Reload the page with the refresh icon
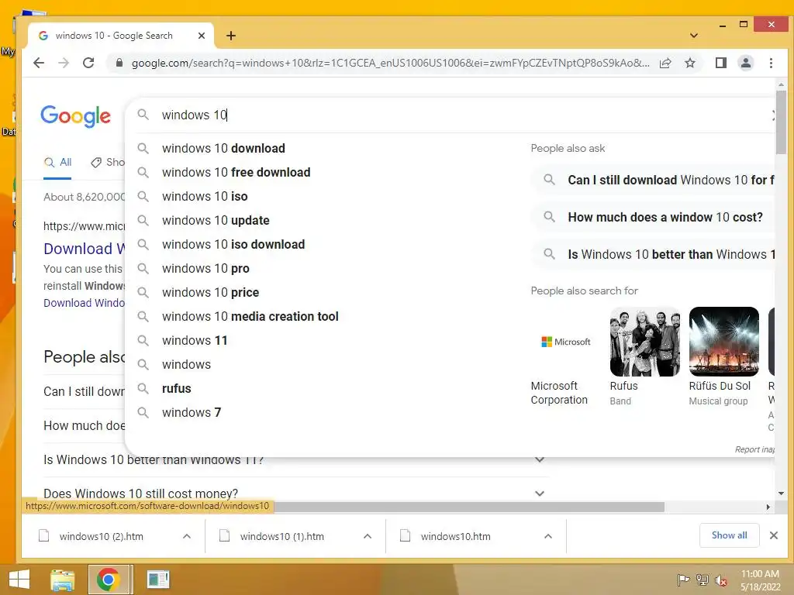The width and height of the screenshot is (794, 595). click(x=88, y=63)
